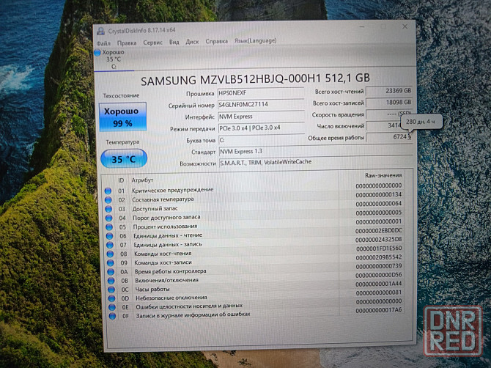491x368 pixels.
Task: Click the Всего хост-записей value 18098 GB
Action: pos(388,103)
